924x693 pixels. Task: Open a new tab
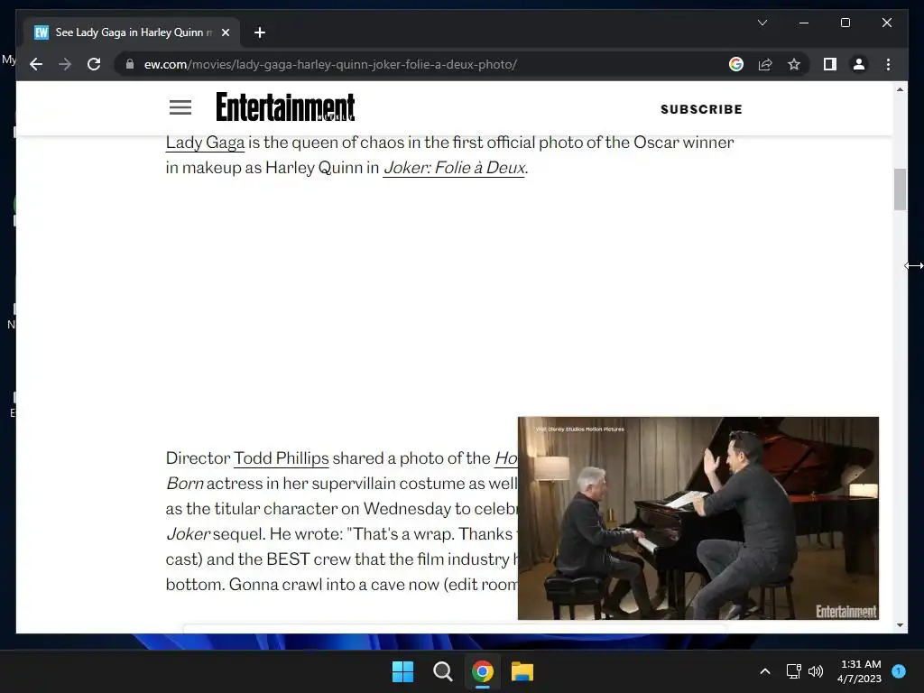click(x=260, y=32)
